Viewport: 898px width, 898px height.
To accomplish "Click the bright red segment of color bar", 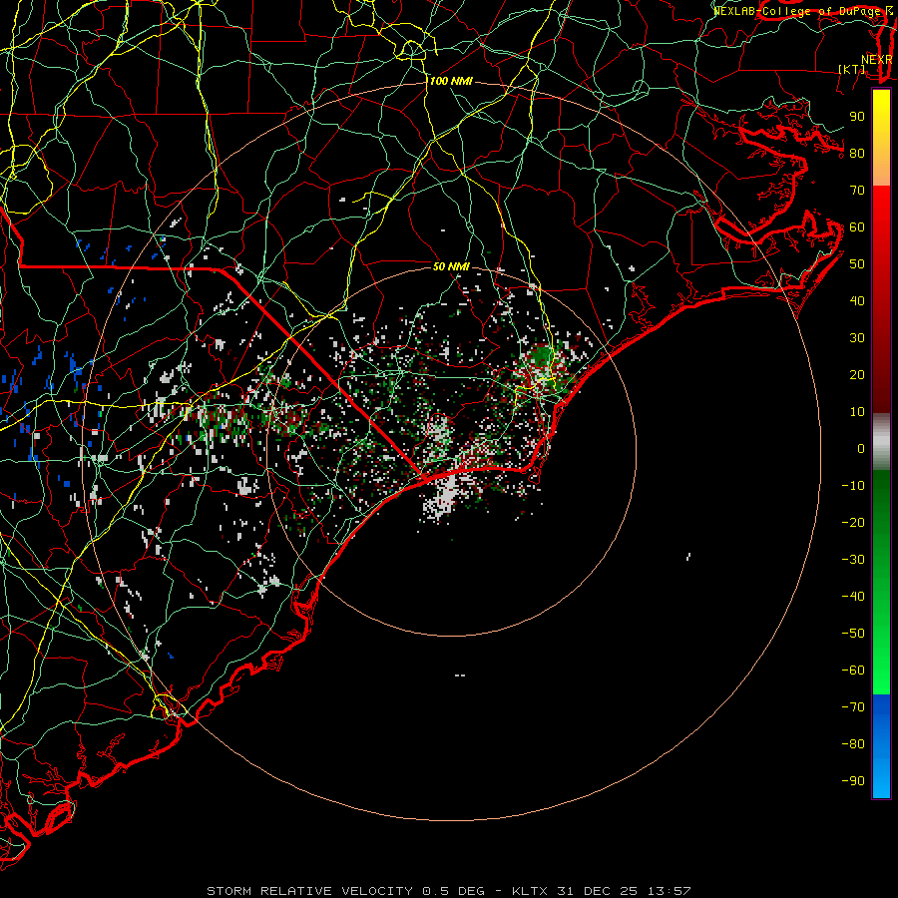I will click(x=881, y=212).
